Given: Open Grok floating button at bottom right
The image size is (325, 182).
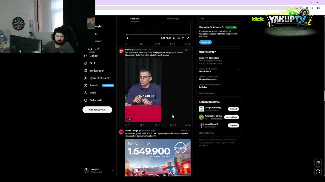Looking at the screenshot, I should [x=318, y=163].
